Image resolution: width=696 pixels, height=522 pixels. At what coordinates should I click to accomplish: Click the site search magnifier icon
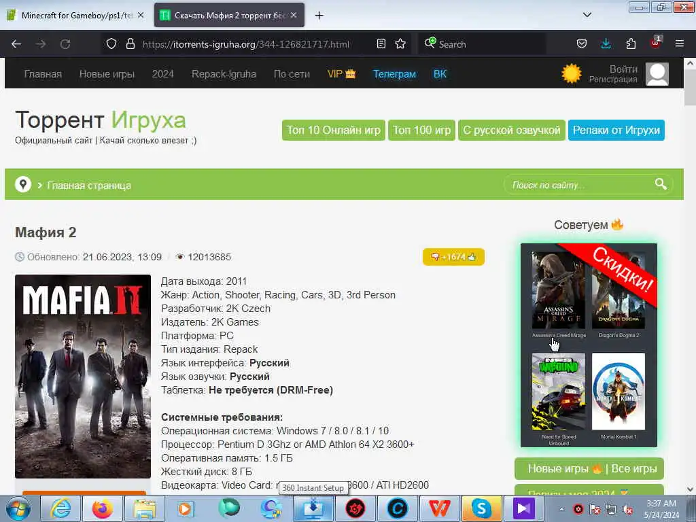tap(661, 184)
